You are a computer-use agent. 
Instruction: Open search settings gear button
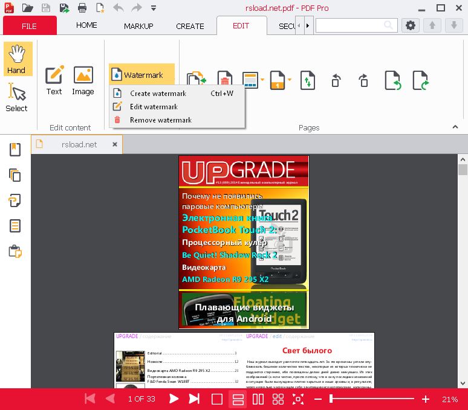(411, 25)
